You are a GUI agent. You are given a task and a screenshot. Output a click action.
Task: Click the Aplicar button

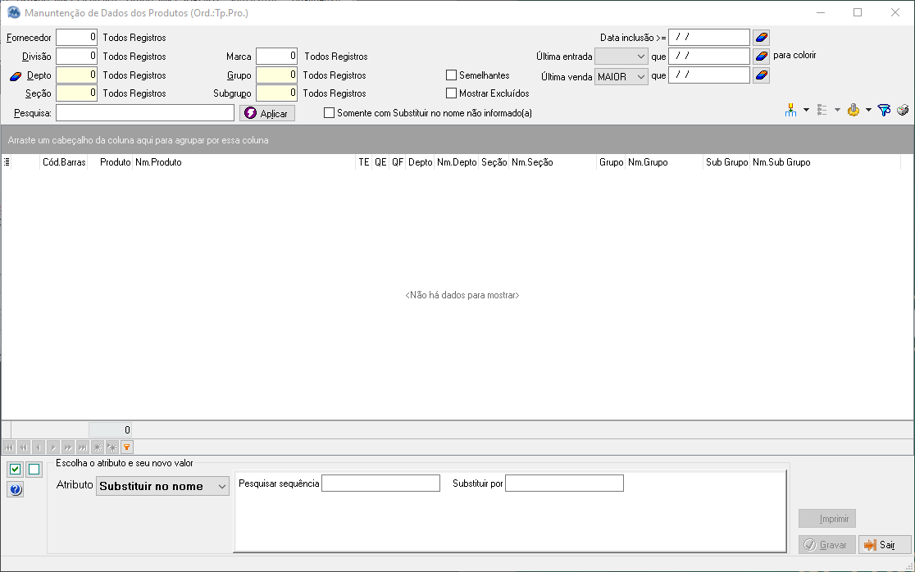(x=267, y=113)
